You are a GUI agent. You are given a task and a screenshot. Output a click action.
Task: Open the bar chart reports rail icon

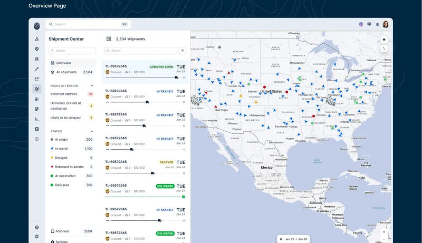tap(37, 119)
